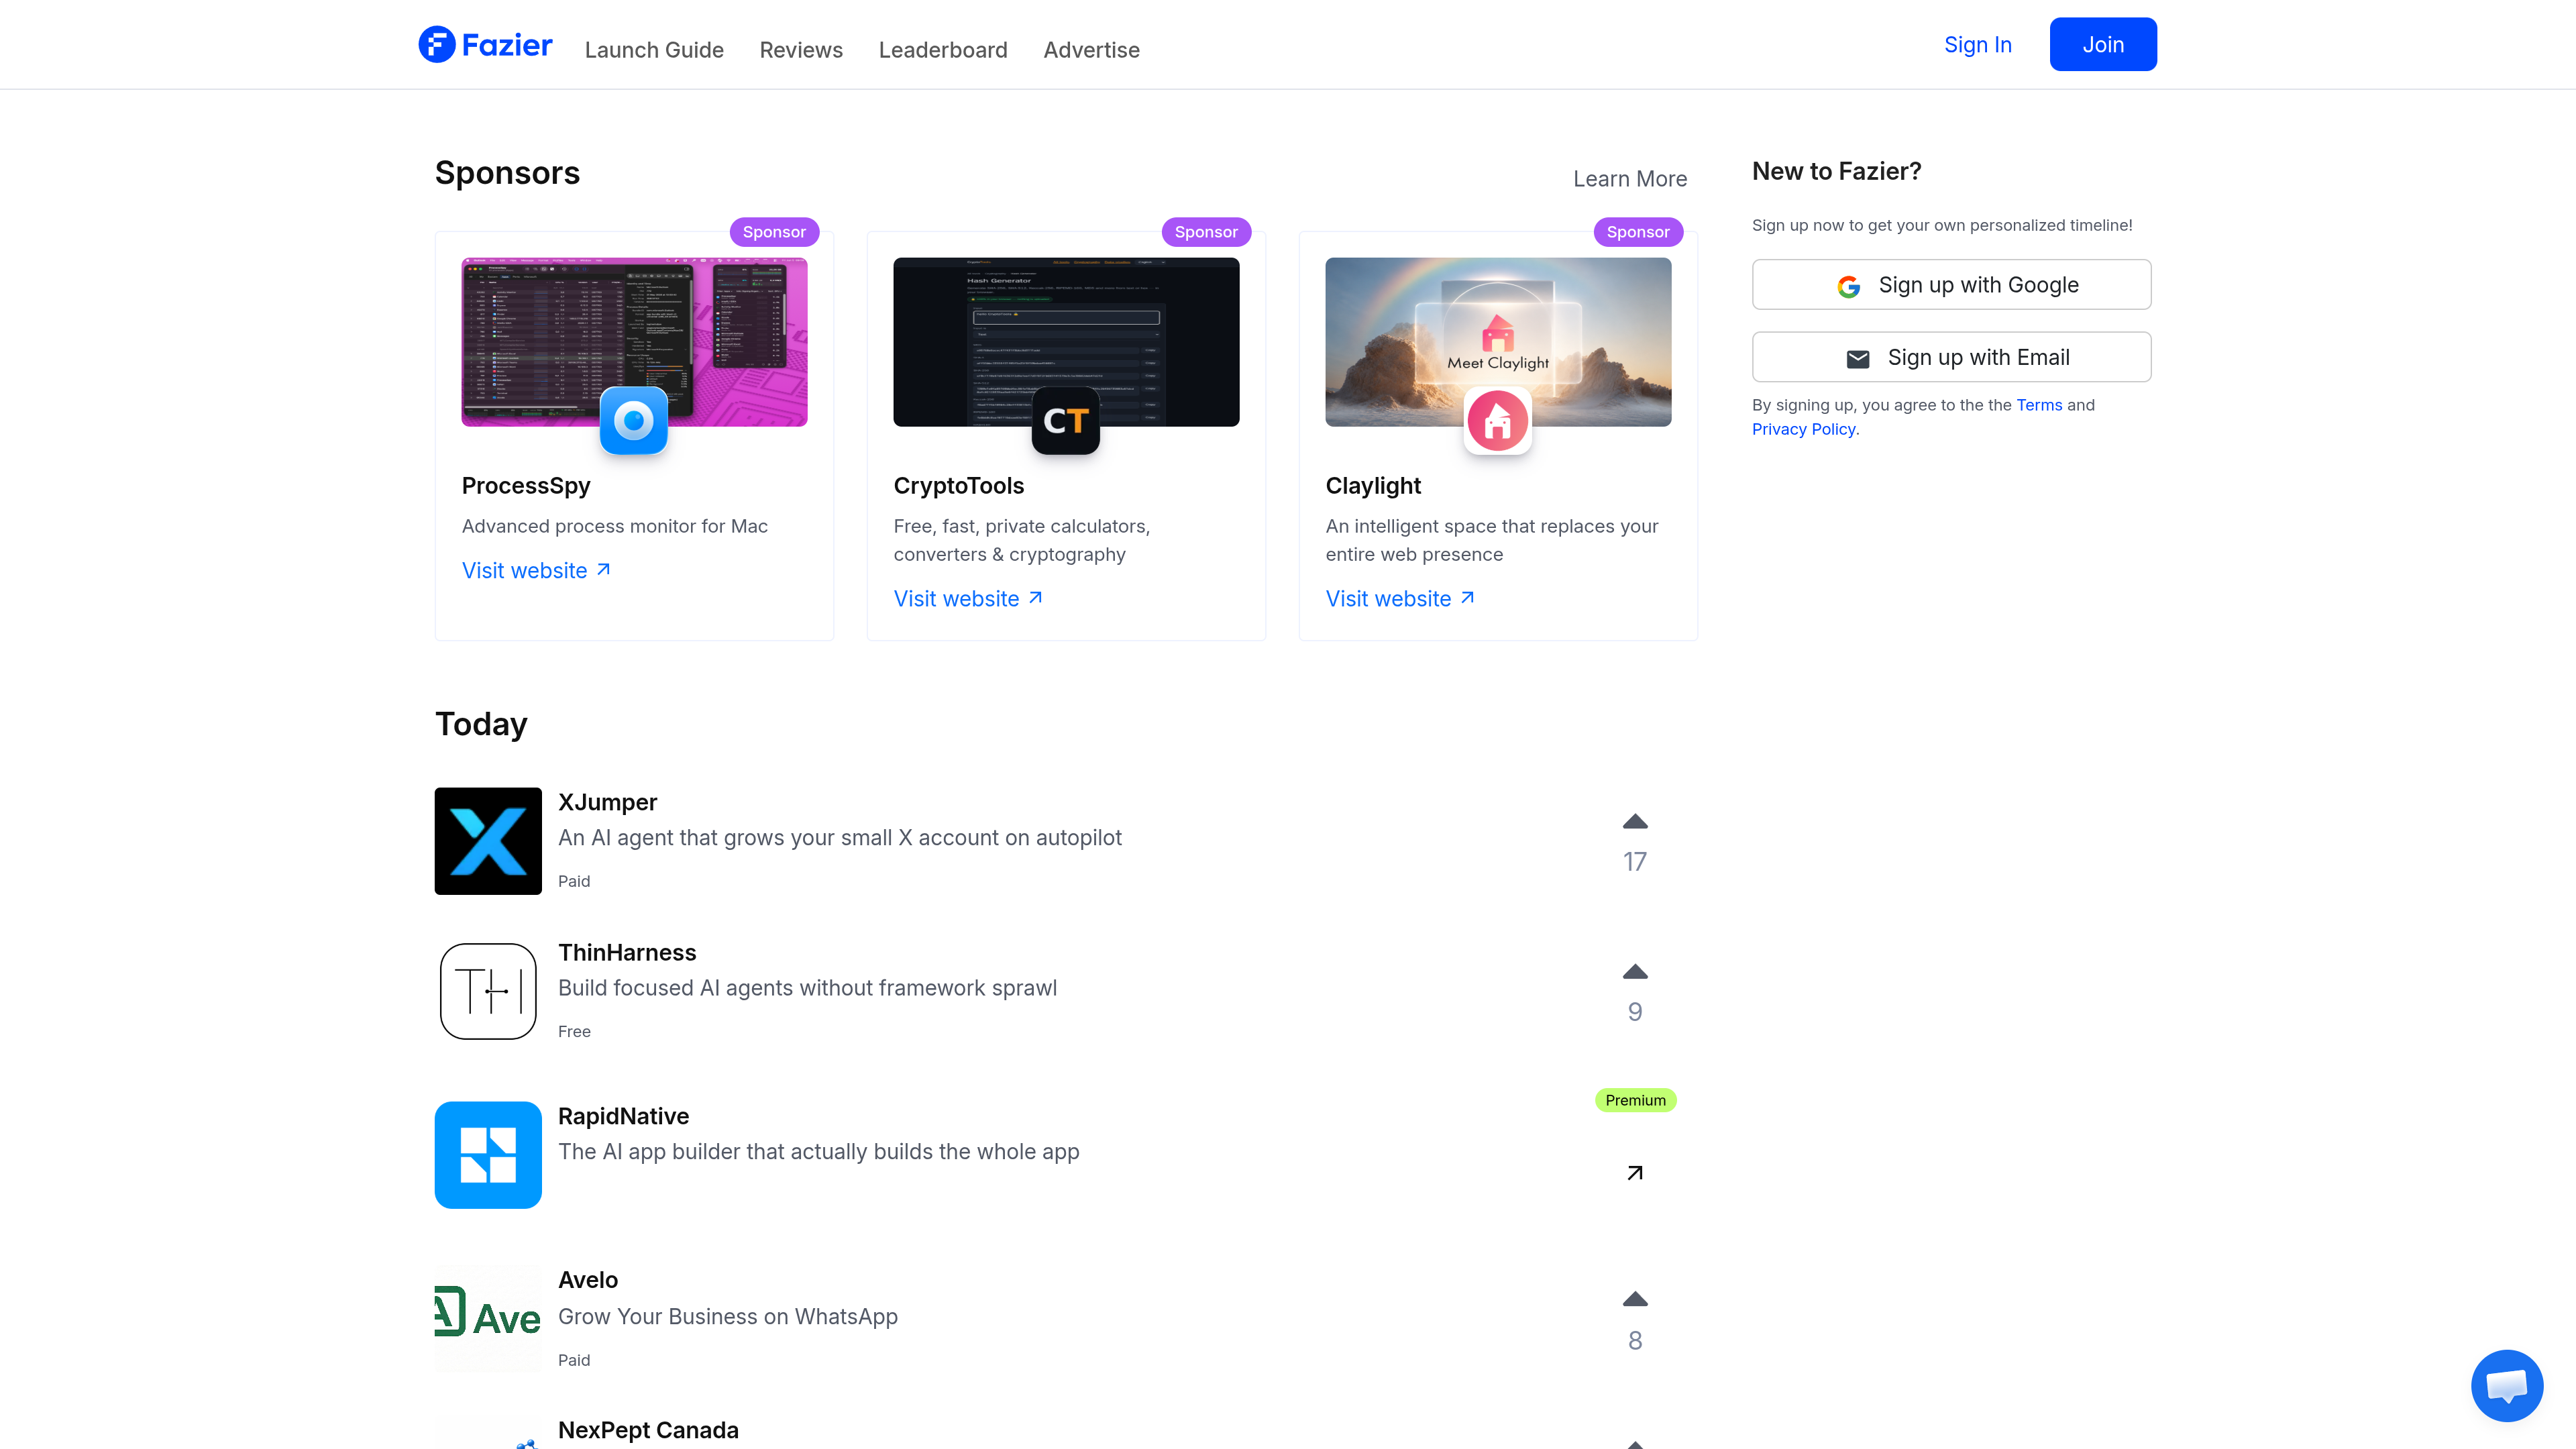Open the ProcessSpy screenshot thumbnail
The image size is (2576, 1449).
pos(634,342)
